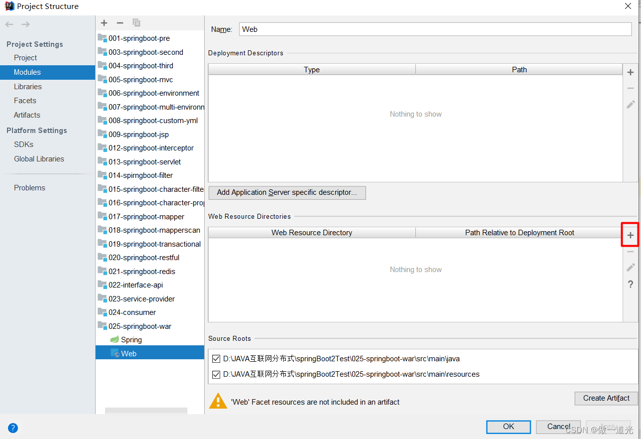Click the back navigation arrow
The width and height of the screenshot is (641, 439).
coord(8,24)
